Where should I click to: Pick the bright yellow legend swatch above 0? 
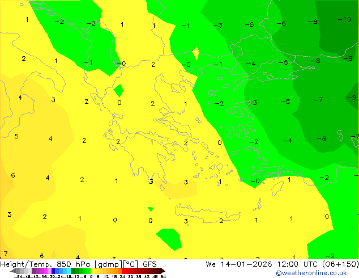point(93,271)
